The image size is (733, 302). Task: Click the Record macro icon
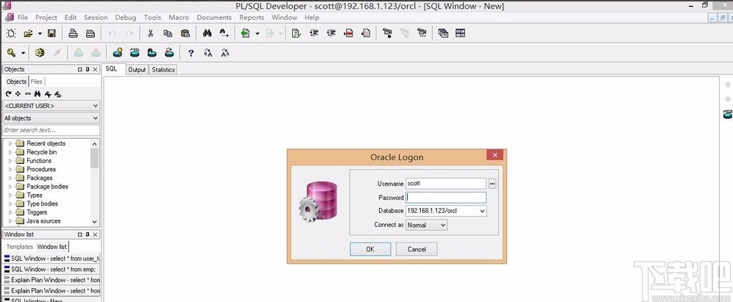387,33
